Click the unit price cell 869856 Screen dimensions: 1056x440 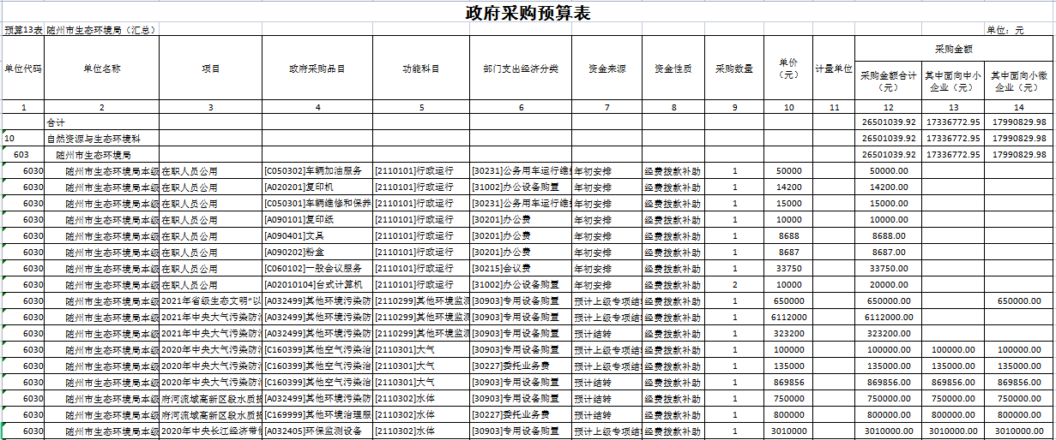point(788,383)
